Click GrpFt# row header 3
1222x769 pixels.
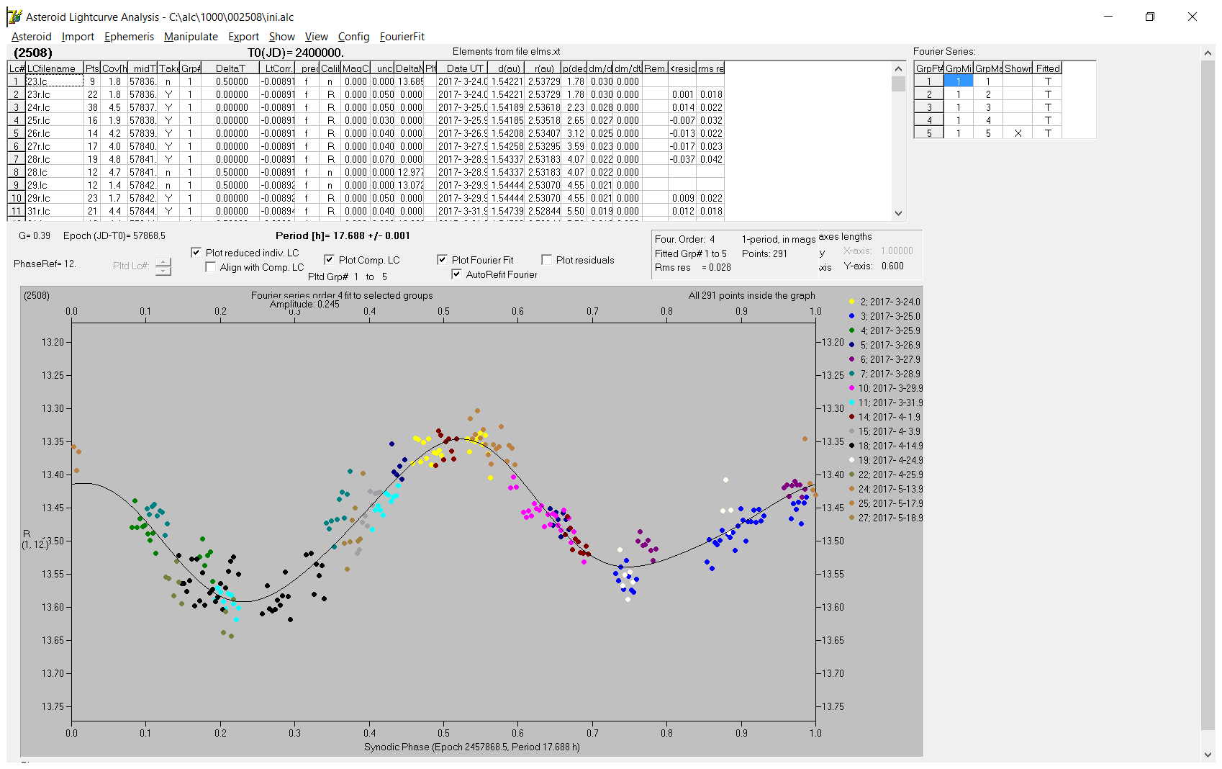929,107
